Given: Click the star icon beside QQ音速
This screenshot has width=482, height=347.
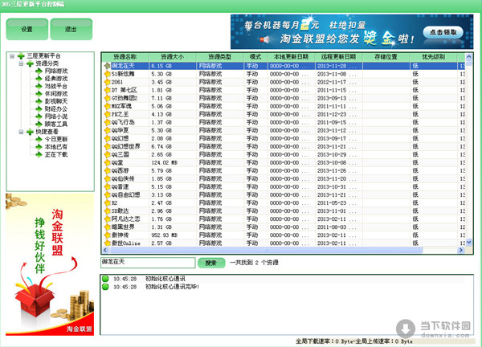Looking at the screenshot, I should point(107,187).
